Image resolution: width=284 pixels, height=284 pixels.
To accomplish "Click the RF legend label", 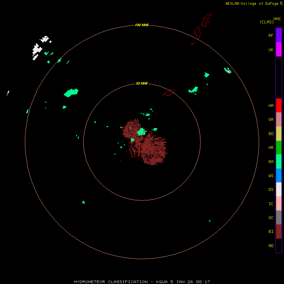I will tap(271, 35).
